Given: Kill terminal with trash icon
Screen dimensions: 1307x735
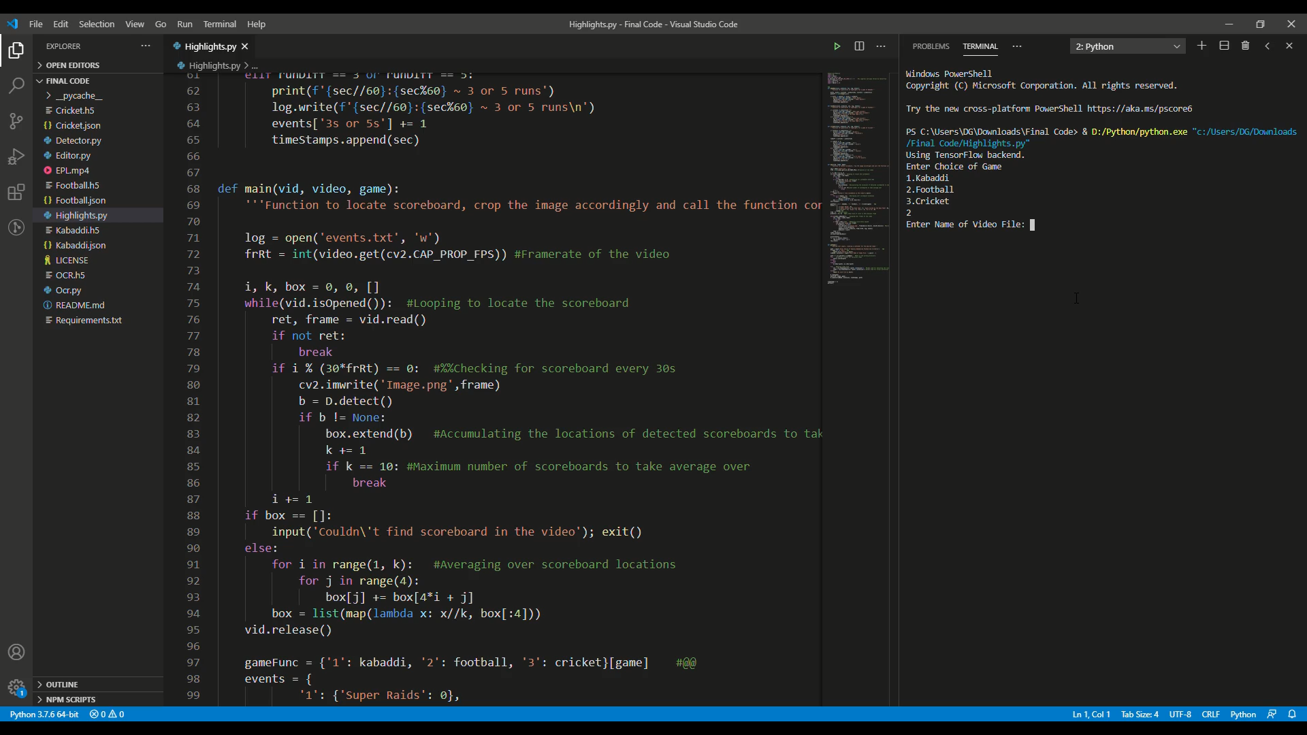Looking at the screenshot, I should coord(1245,46).
